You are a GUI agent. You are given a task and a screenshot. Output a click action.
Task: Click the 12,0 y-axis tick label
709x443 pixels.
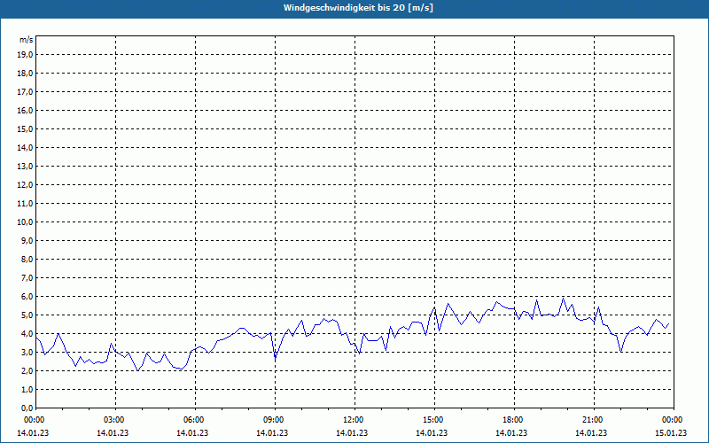26,184
